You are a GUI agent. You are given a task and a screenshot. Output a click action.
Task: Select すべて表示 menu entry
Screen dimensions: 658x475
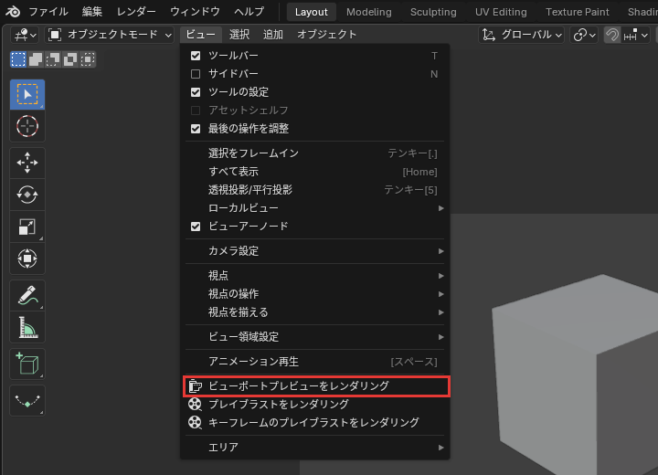[314, 172]
